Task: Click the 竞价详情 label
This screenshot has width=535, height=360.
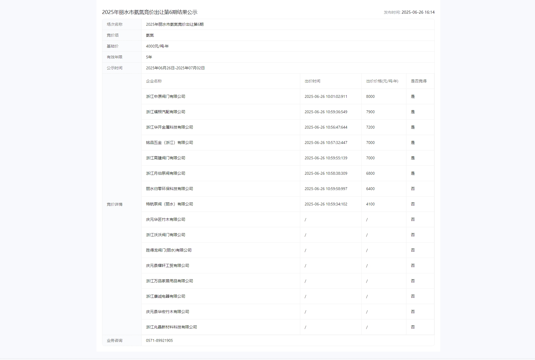Action: [115, 204]
